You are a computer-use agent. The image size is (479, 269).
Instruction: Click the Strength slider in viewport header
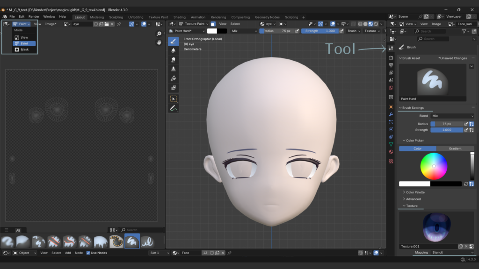(320, 31)
